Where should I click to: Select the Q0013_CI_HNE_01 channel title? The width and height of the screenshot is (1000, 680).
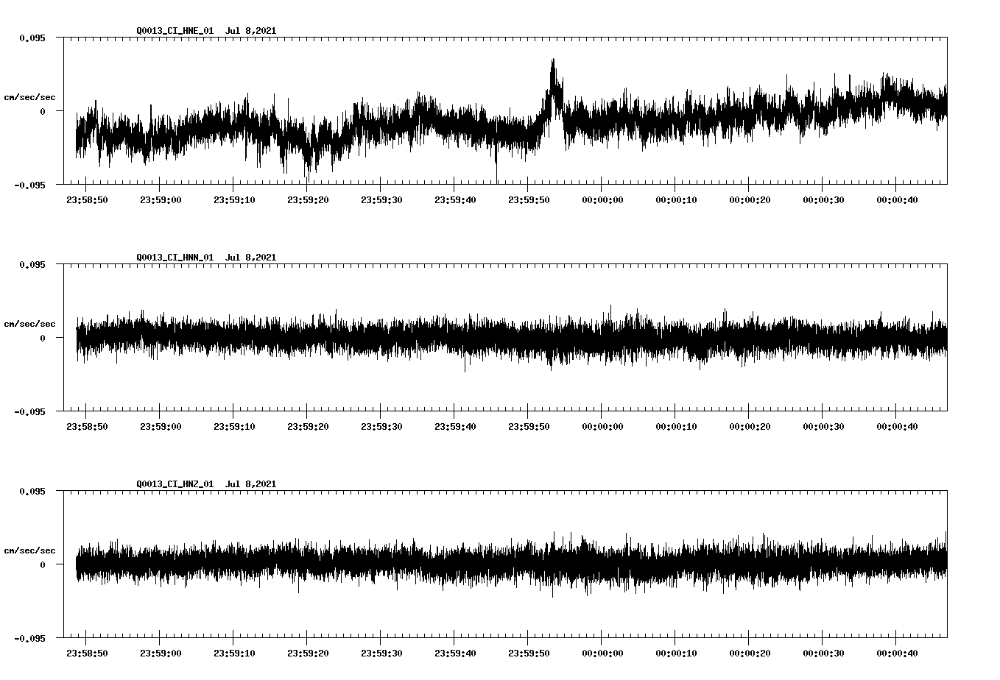tap(177, 31)
